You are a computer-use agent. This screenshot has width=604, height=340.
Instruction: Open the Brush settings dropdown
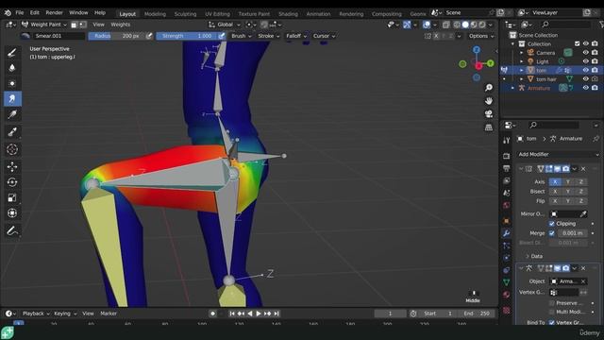point(242,36)
